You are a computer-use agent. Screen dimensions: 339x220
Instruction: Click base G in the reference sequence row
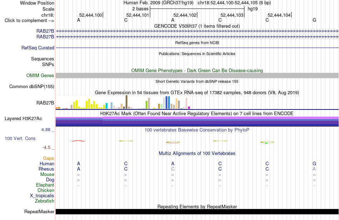coord(314,20)
